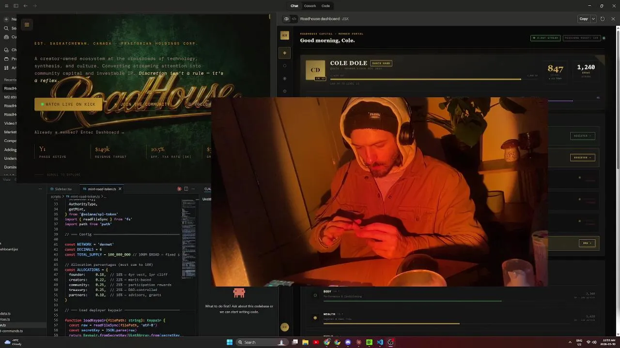This screenshot has height=348, width=620.
Task: Open the app menu icon in the top bar
Action: pos(6,6)
